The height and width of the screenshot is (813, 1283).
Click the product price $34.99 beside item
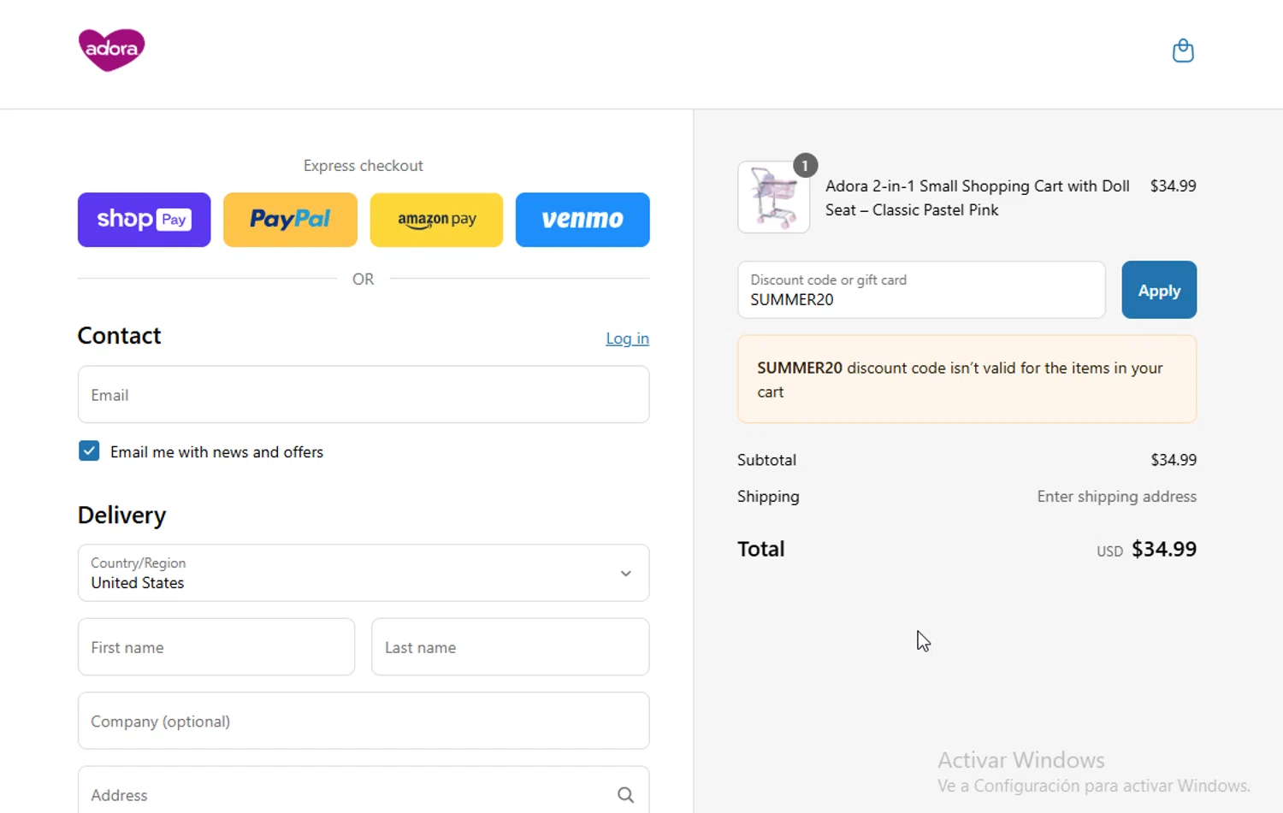1173,186
